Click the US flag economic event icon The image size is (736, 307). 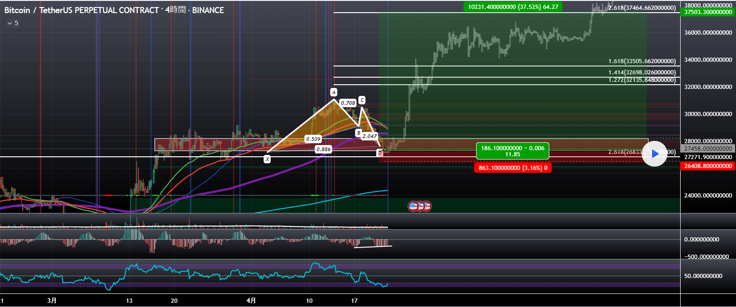[413, 206]
